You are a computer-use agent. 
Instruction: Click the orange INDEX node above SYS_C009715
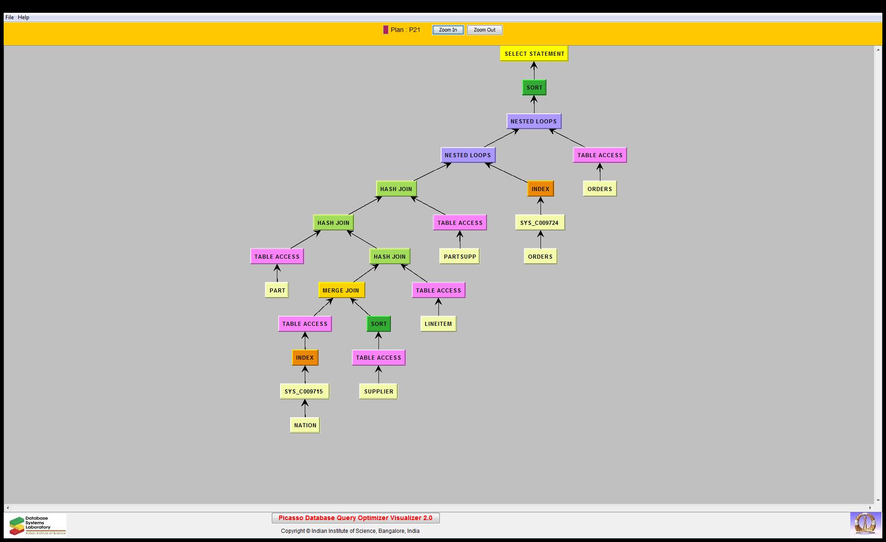pos(305,358)
